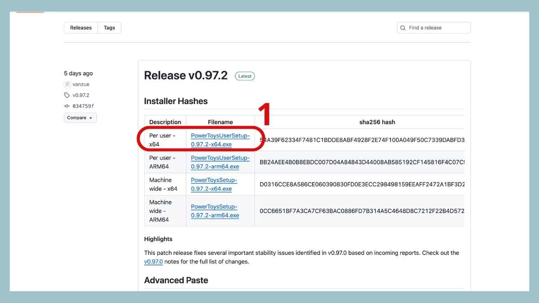Click the sha256 hash column header
This screenshot has width=539, height=303.
[377, 122]
